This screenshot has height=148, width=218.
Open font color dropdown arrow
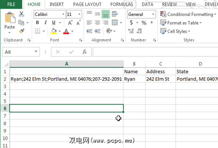coord(72,31)
